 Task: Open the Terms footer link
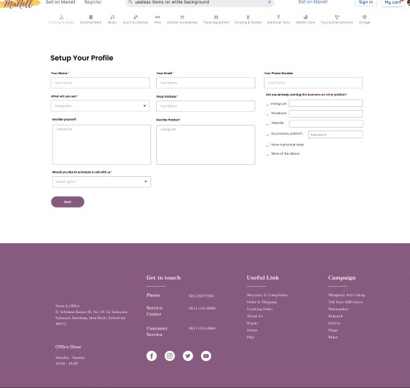pos(252,330)
